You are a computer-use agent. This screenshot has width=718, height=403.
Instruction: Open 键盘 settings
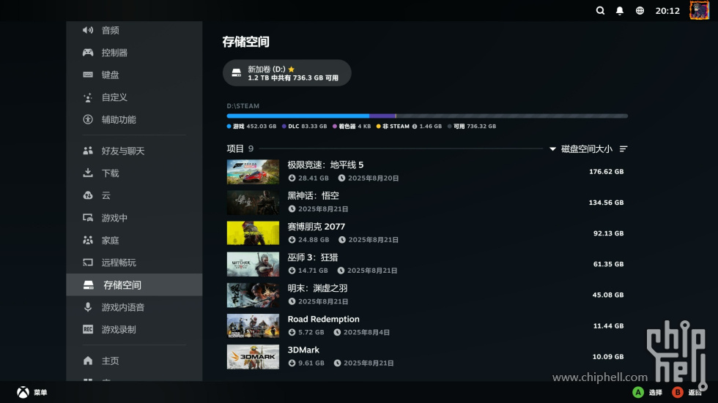tap(134, 75)
